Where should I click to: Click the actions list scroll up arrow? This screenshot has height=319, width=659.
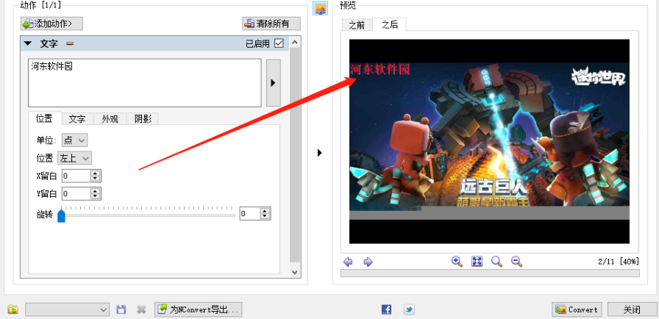[295, 42]
